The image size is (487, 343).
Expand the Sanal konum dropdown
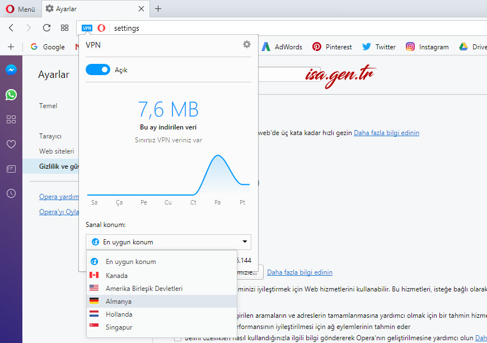click(168, 242)
